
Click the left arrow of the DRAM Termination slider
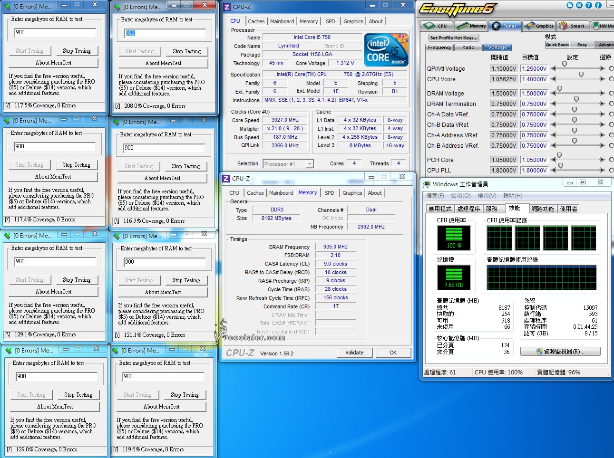(554, 104)
